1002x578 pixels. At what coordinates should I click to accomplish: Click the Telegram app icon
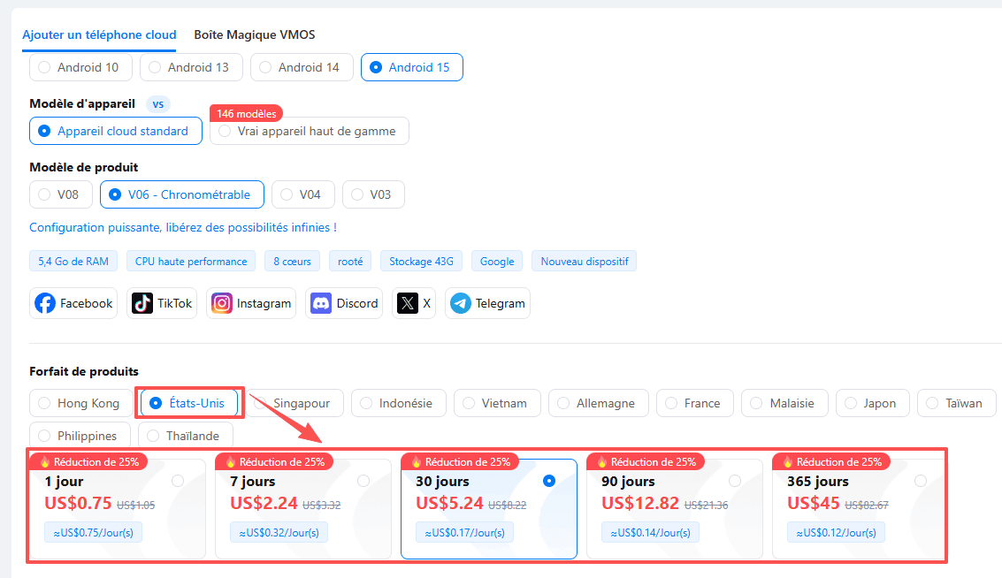[x=461, y=303]
